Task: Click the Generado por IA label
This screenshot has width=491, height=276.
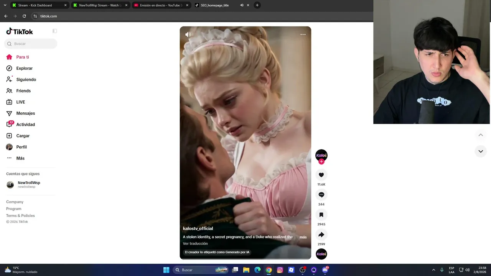Action: tap(217, 252)
